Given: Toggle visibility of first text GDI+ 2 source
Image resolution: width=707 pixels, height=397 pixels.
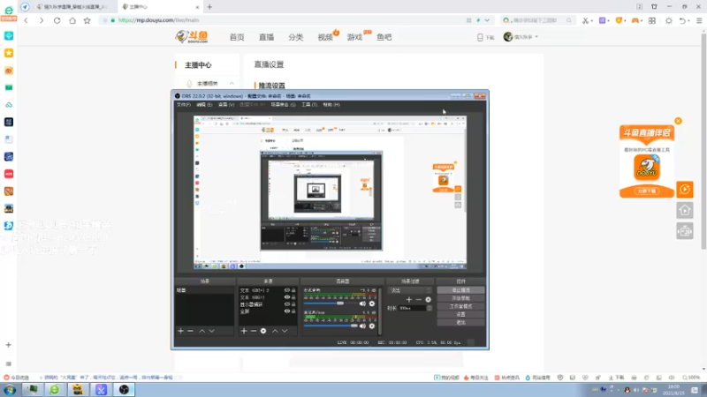Looking at the screenshot, I should 286,290.
